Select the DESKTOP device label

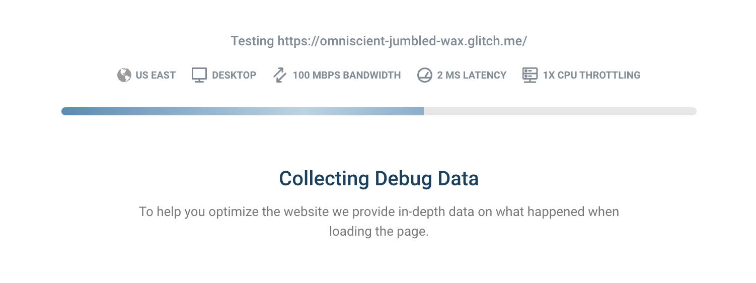(234, 76)
